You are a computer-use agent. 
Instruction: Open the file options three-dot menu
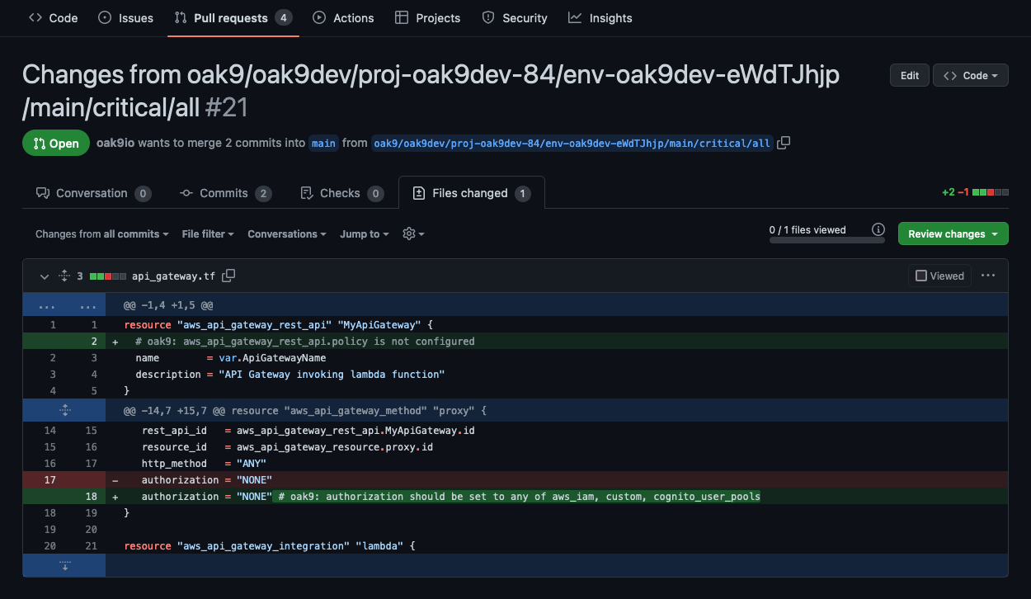[988, 276]
